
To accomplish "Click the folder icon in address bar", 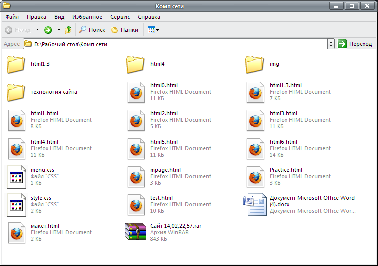I will [x=28, y=44].
